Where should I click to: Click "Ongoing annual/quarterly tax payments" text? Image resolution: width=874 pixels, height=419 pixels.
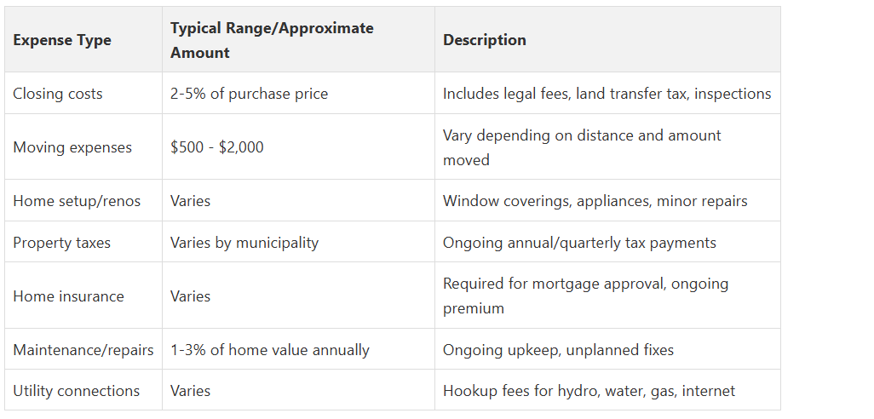pyautogui.click(x=579, y=243)
